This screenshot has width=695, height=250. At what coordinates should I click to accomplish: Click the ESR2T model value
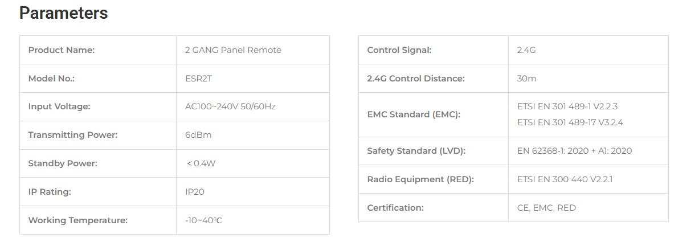pyautogui.click(x=198, y=79)
